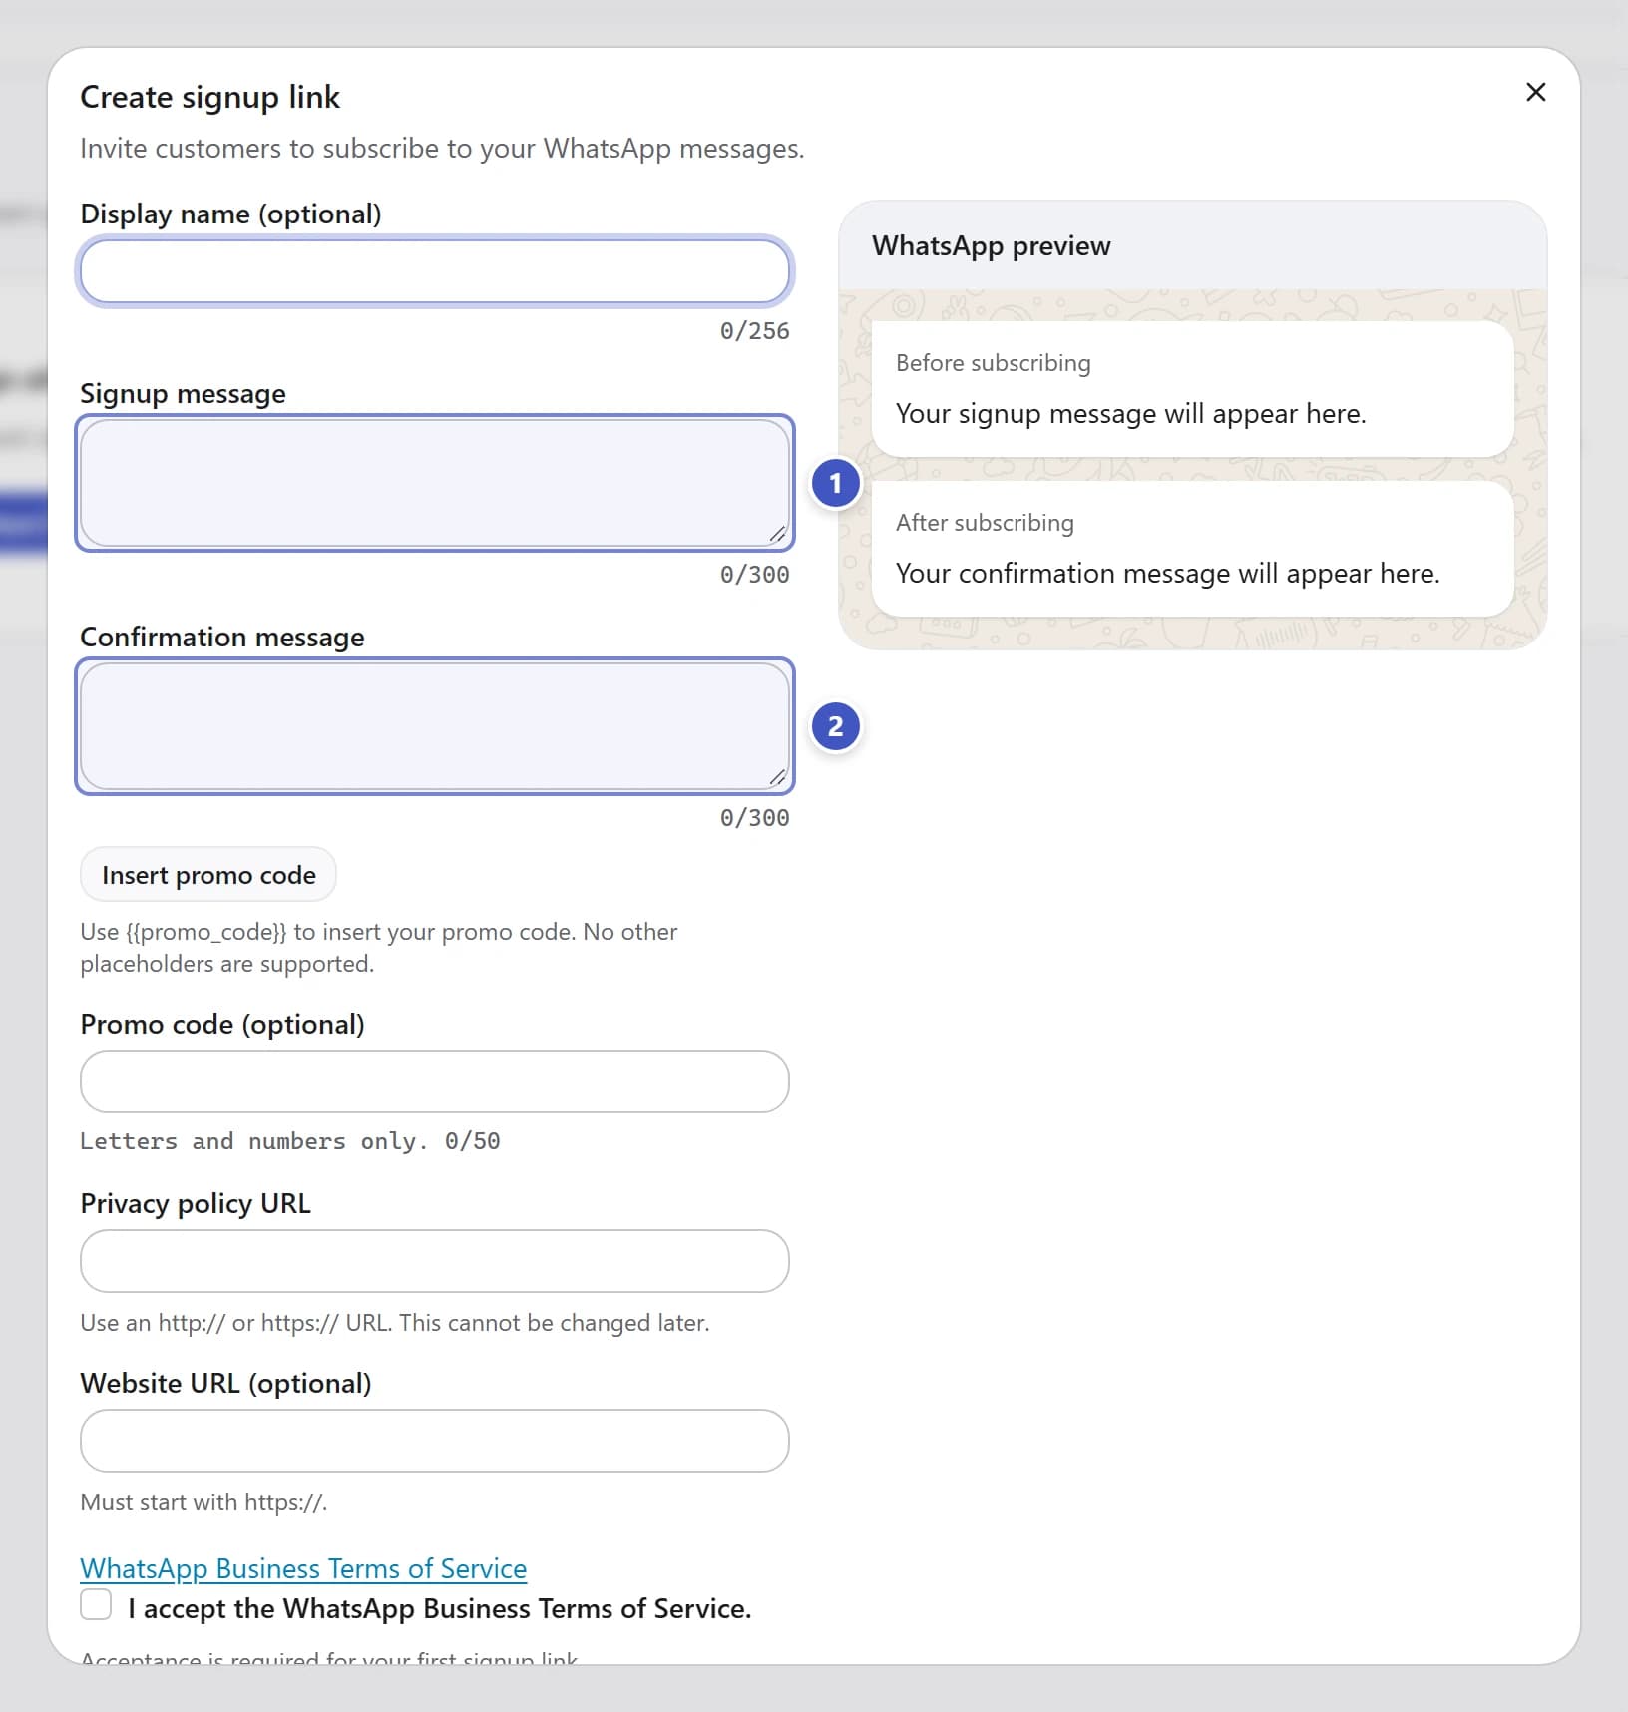This screenshot has height=1712, width=1628.
Task: Focus the Website URL input field
Action: (x=435, y=1441)
